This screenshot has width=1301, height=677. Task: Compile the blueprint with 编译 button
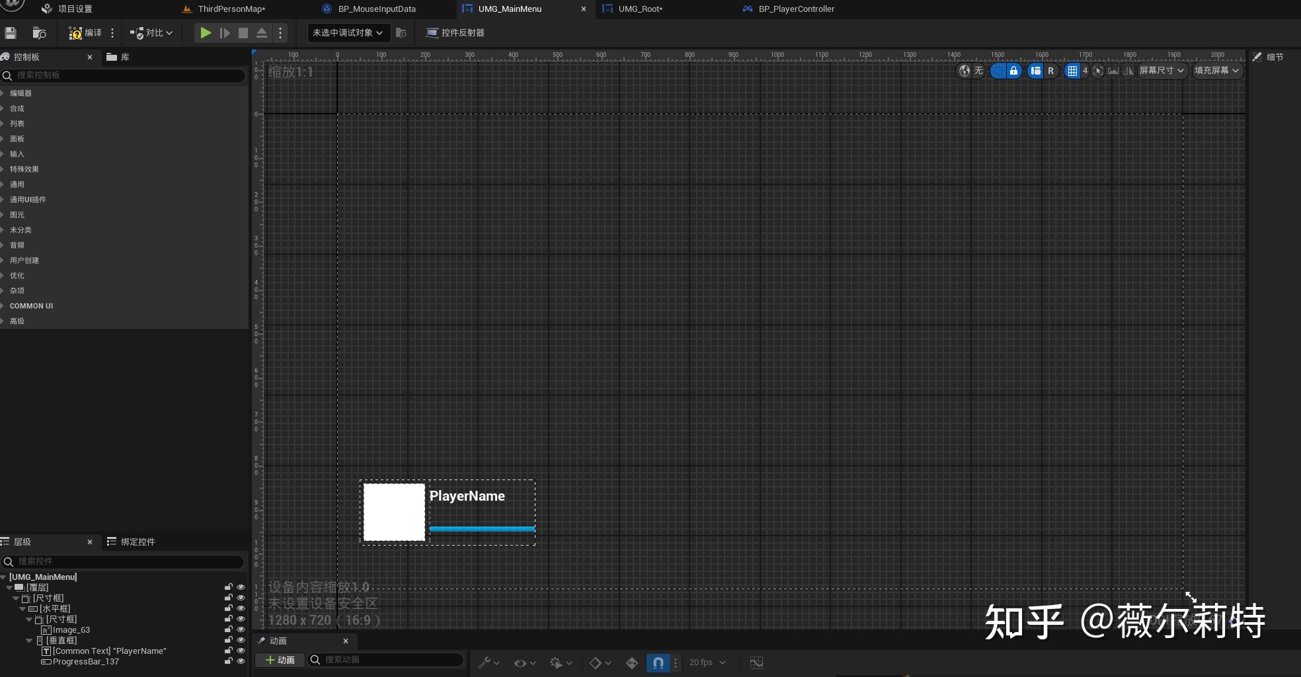pos(85,33)
